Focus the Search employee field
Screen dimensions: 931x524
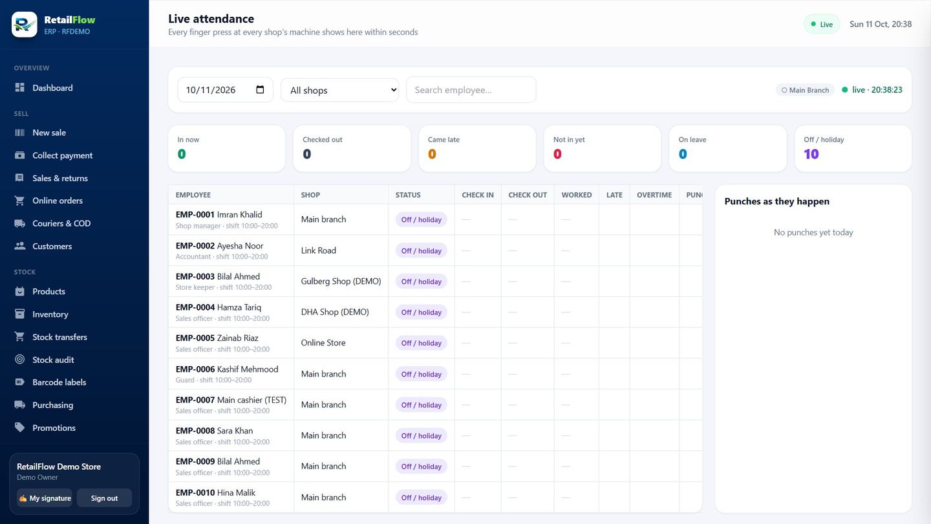point(471,90)
